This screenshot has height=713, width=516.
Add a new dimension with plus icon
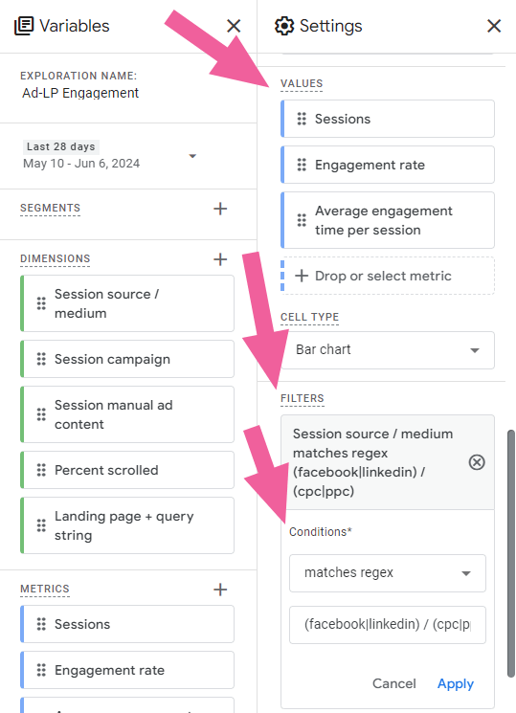(x=220, y=259)
